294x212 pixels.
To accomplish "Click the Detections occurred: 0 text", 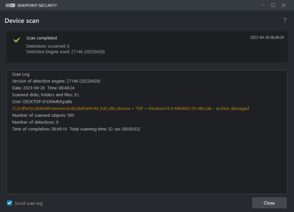I will (x=48, y=46).
